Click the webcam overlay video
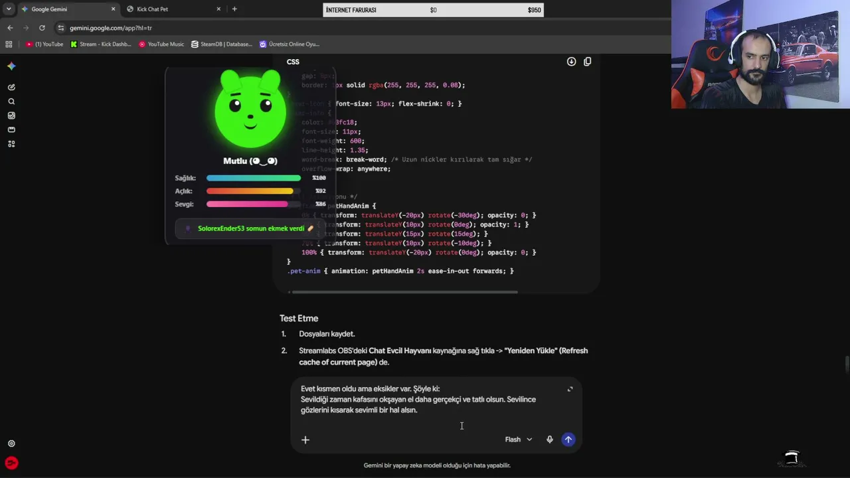The height and width of the screenshot is (478, 850). click(760, 54)
